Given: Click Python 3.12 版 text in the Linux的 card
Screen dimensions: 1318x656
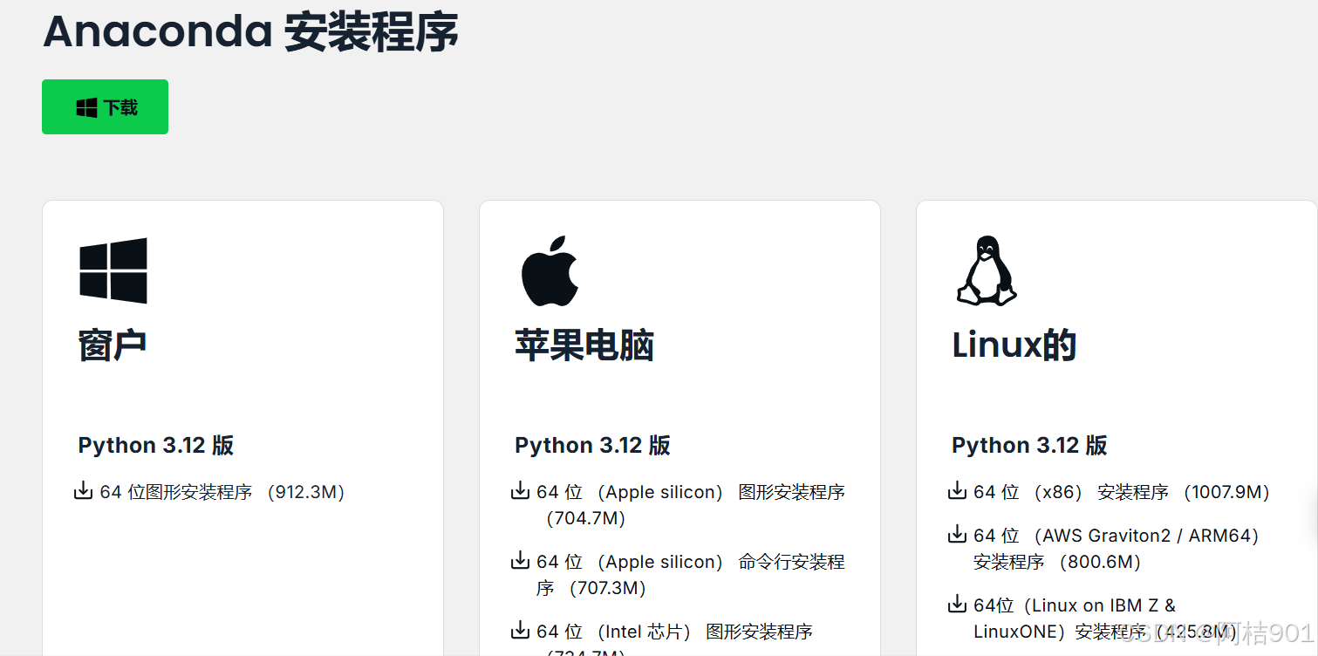Looking at the screenshot, I should click(1030, 445).
